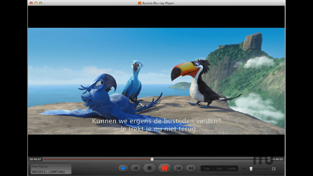Viewport: 313px width, 176px height.
Task: Open the Title selection menu
Action: (x=207, y=168)
